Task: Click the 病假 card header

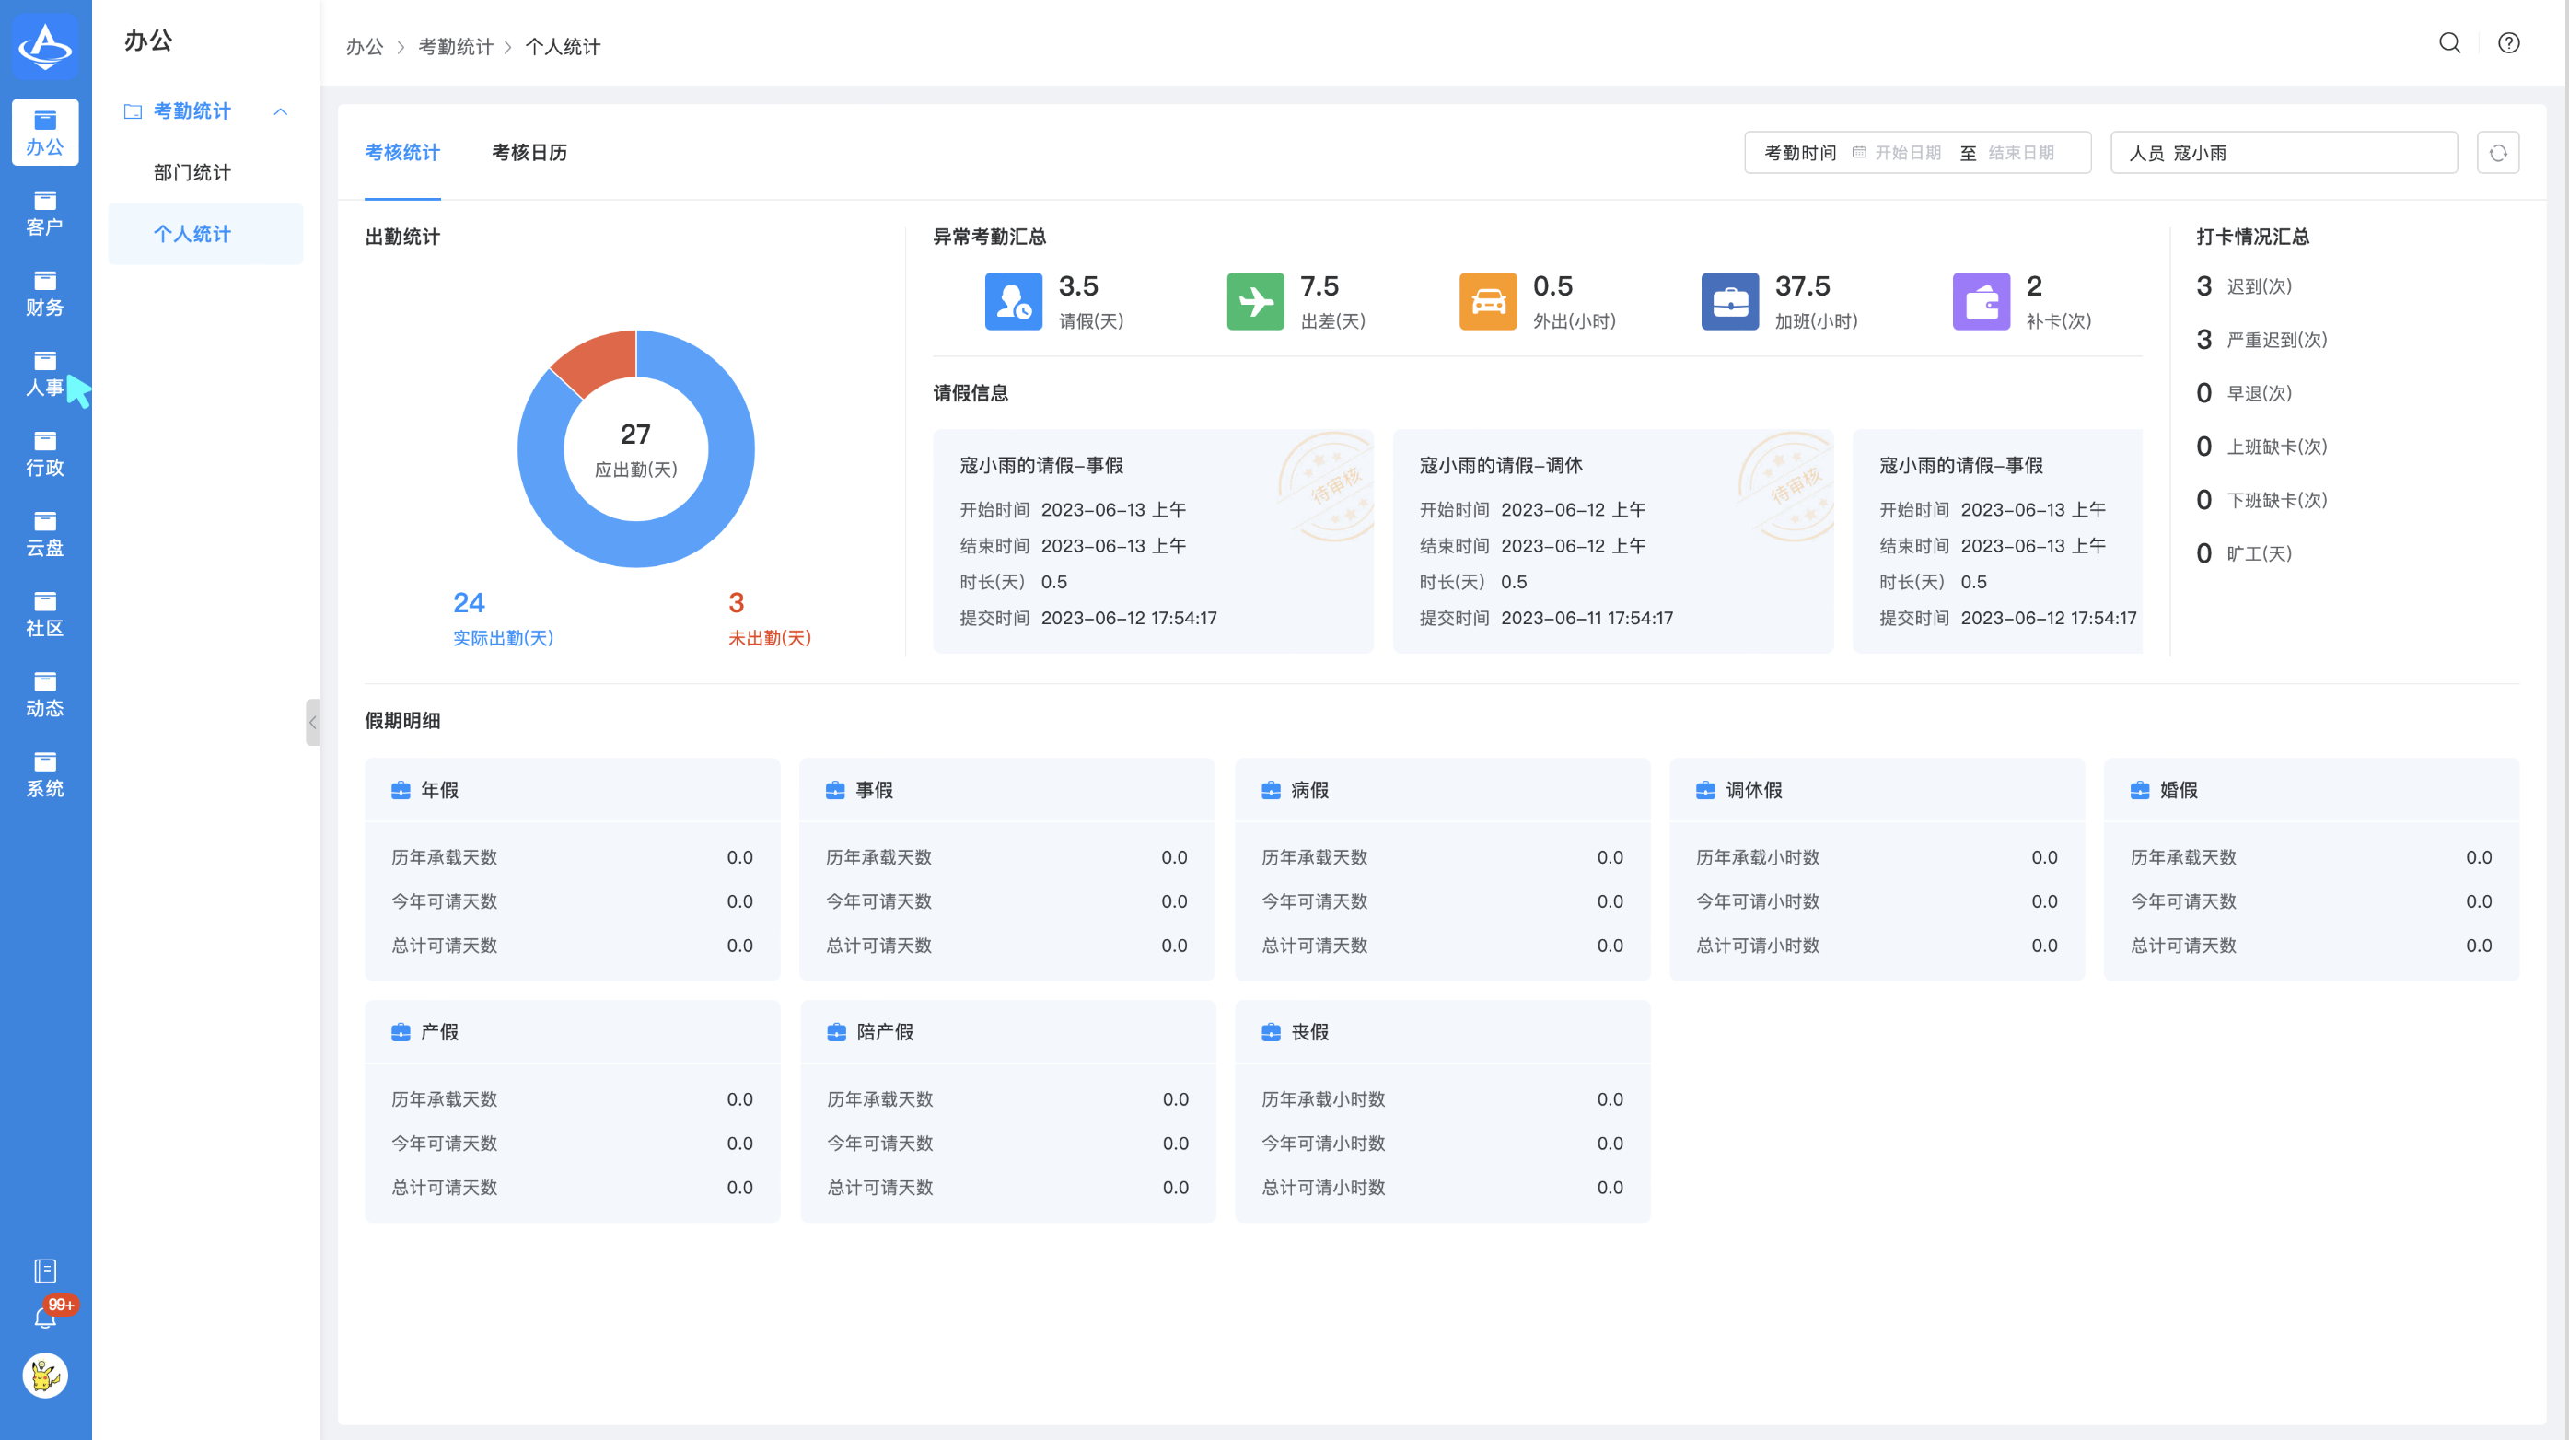Action: point(1442,790)
